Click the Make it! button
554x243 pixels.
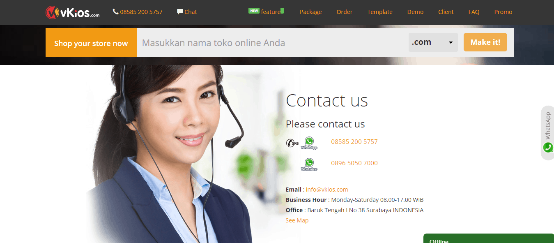point(485,42)
